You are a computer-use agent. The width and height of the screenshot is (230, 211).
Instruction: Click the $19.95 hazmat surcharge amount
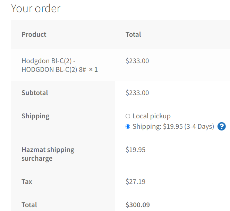135,150
